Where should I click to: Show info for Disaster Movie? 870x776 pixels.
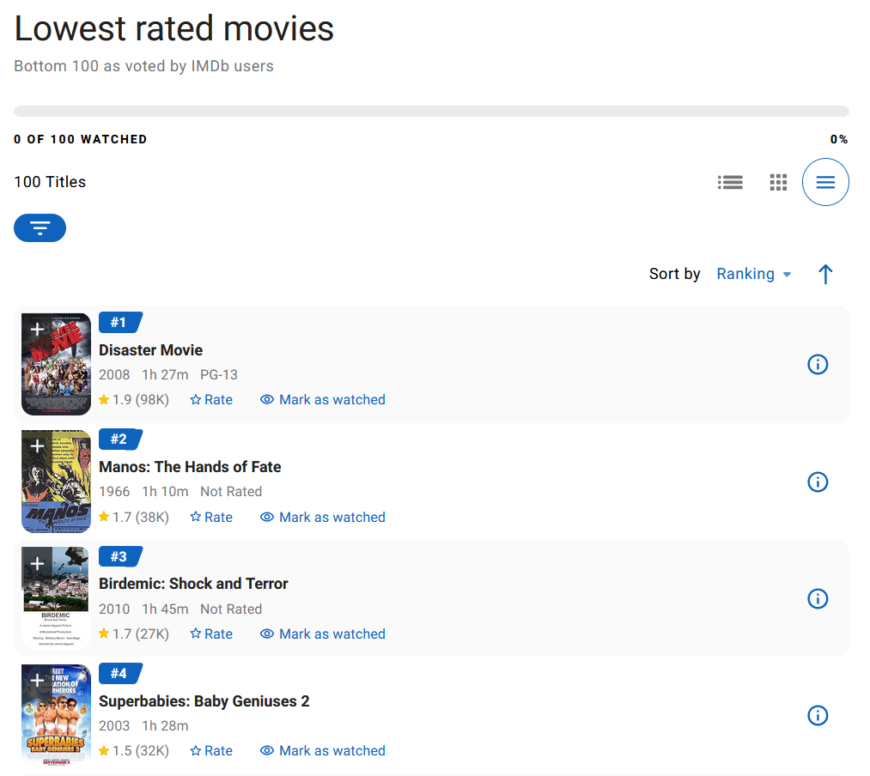tap(818, 365)
